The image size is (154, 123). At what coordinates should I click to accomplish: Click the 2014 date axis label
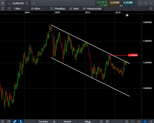pyautogui.click(x=88, y=12)
